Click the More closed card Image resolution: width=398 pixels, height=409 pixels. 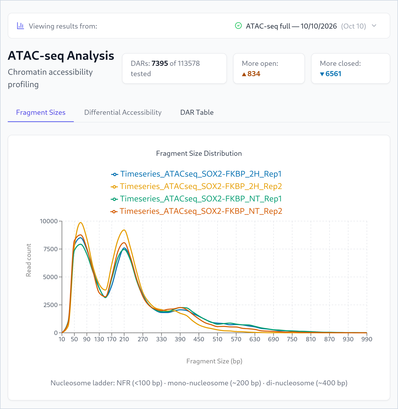coord(350,69)
